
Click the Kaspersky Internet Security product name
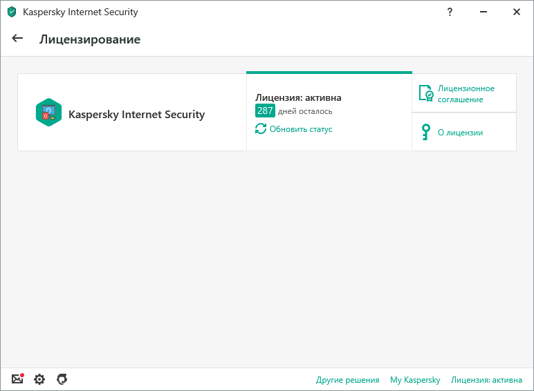tap(136, 115)
